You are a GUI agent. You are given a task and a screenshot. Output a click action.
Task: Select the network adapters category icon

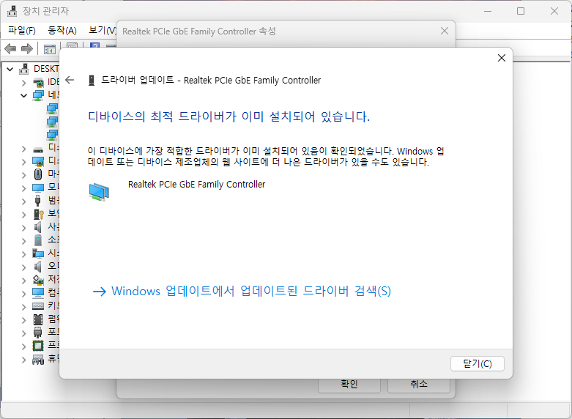[38, 96]
